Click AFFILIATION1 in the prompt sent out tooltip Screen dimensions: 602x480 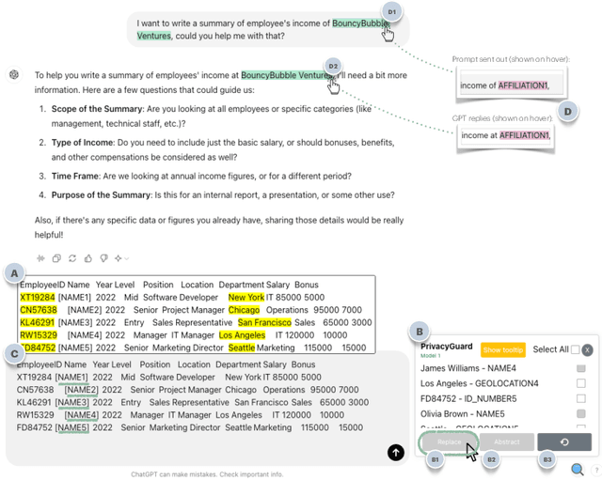[523, 85]
